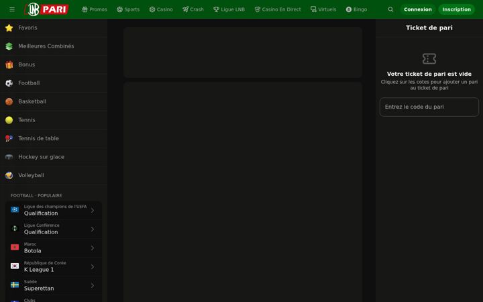Open the hamburger menu icon
Screen dimensions: 483x302
(x=12, y=9)
